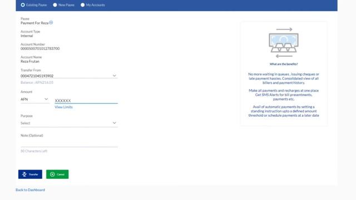Open the View Limits link
The width and height of the screenshot is (356, 200).
[x=63, y=107]
